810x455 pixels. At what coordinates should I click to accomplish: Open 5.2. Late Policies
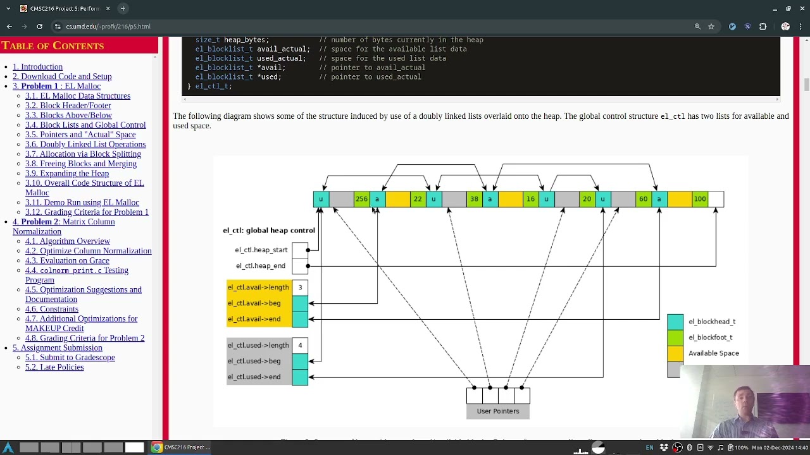click(x=54, y=367)
